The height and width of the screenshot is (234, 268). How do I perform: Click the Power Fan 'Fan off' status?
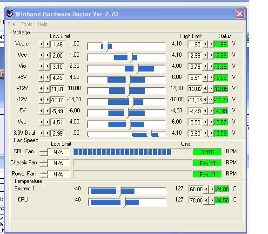pyautogui.click(x=207, y=174)
